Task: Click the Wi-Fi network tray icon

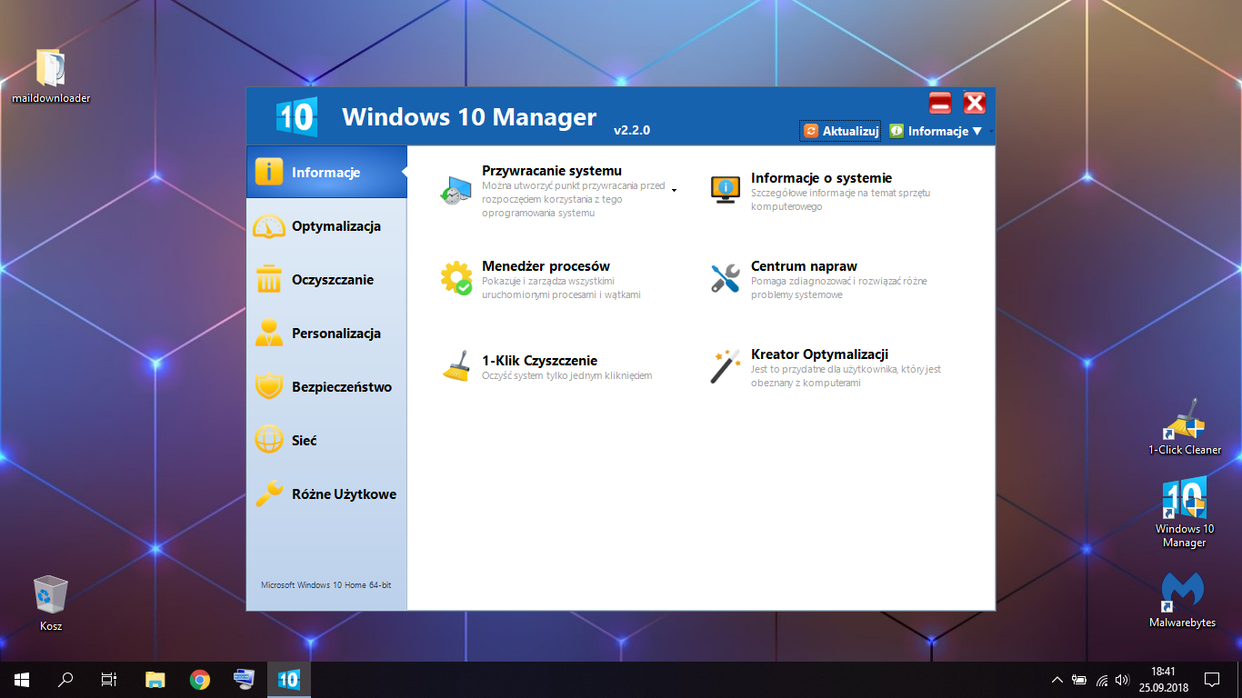Action: pyautogui.click(x=1101, y=679)
